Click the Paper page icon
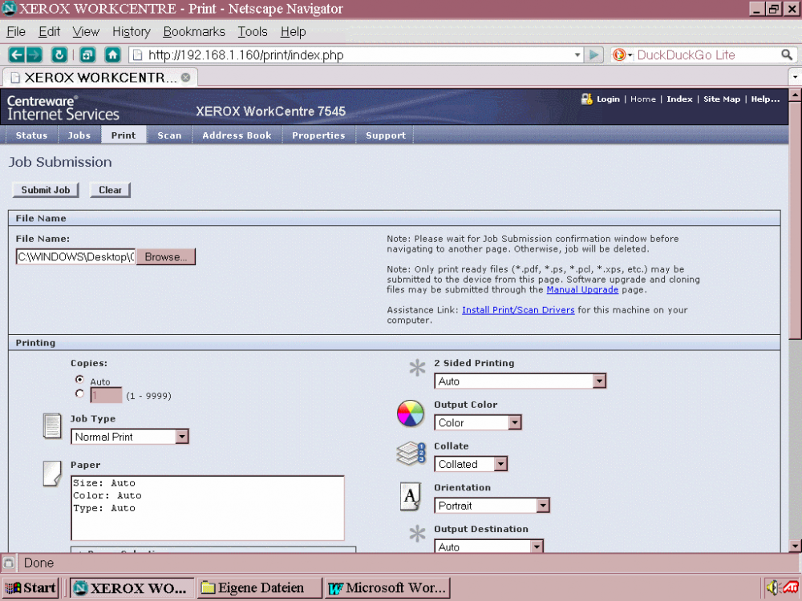Screen dimensions: 802x601 (52, 474)
